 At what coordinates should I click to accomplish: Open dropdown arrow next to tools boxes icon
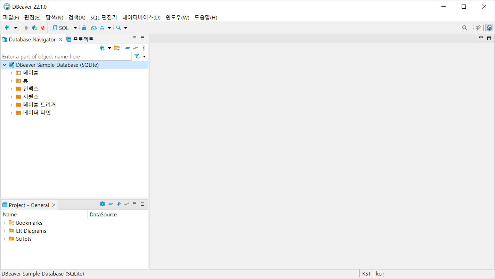109,28
